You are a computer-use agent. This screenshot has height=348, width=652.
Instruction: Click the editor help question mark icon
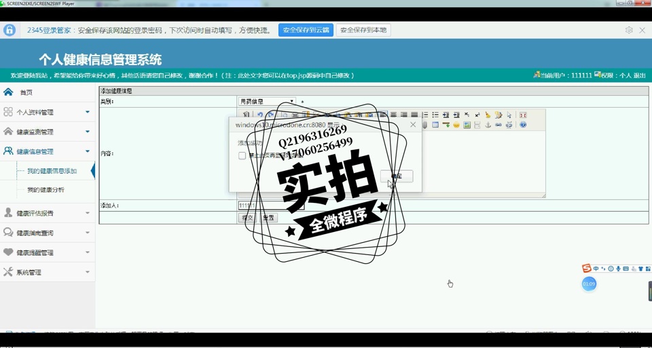(523, 125)
